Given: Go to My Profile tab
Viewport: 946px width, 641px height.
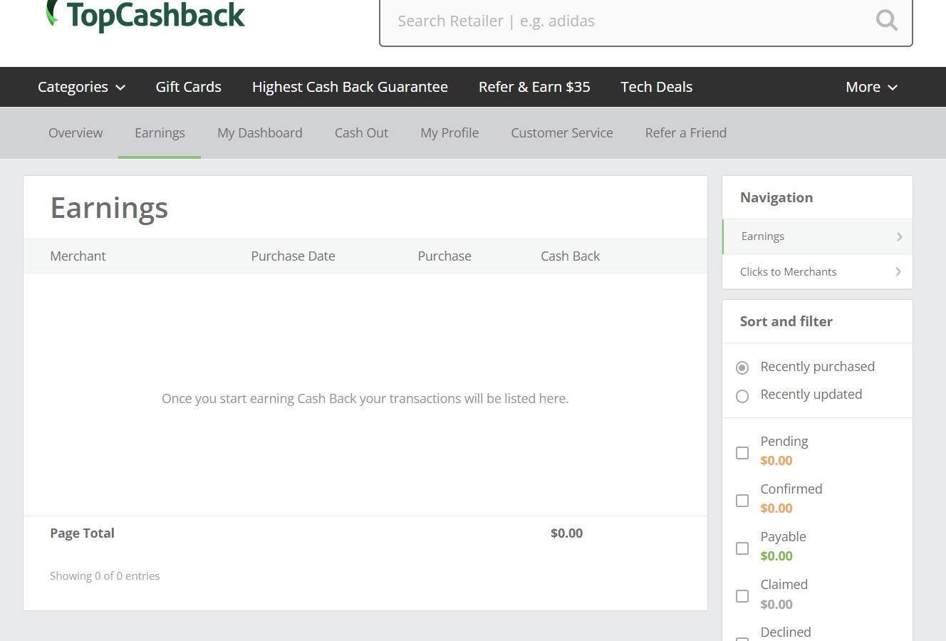Looking at the screenshot, I should [x=449, y=133].
